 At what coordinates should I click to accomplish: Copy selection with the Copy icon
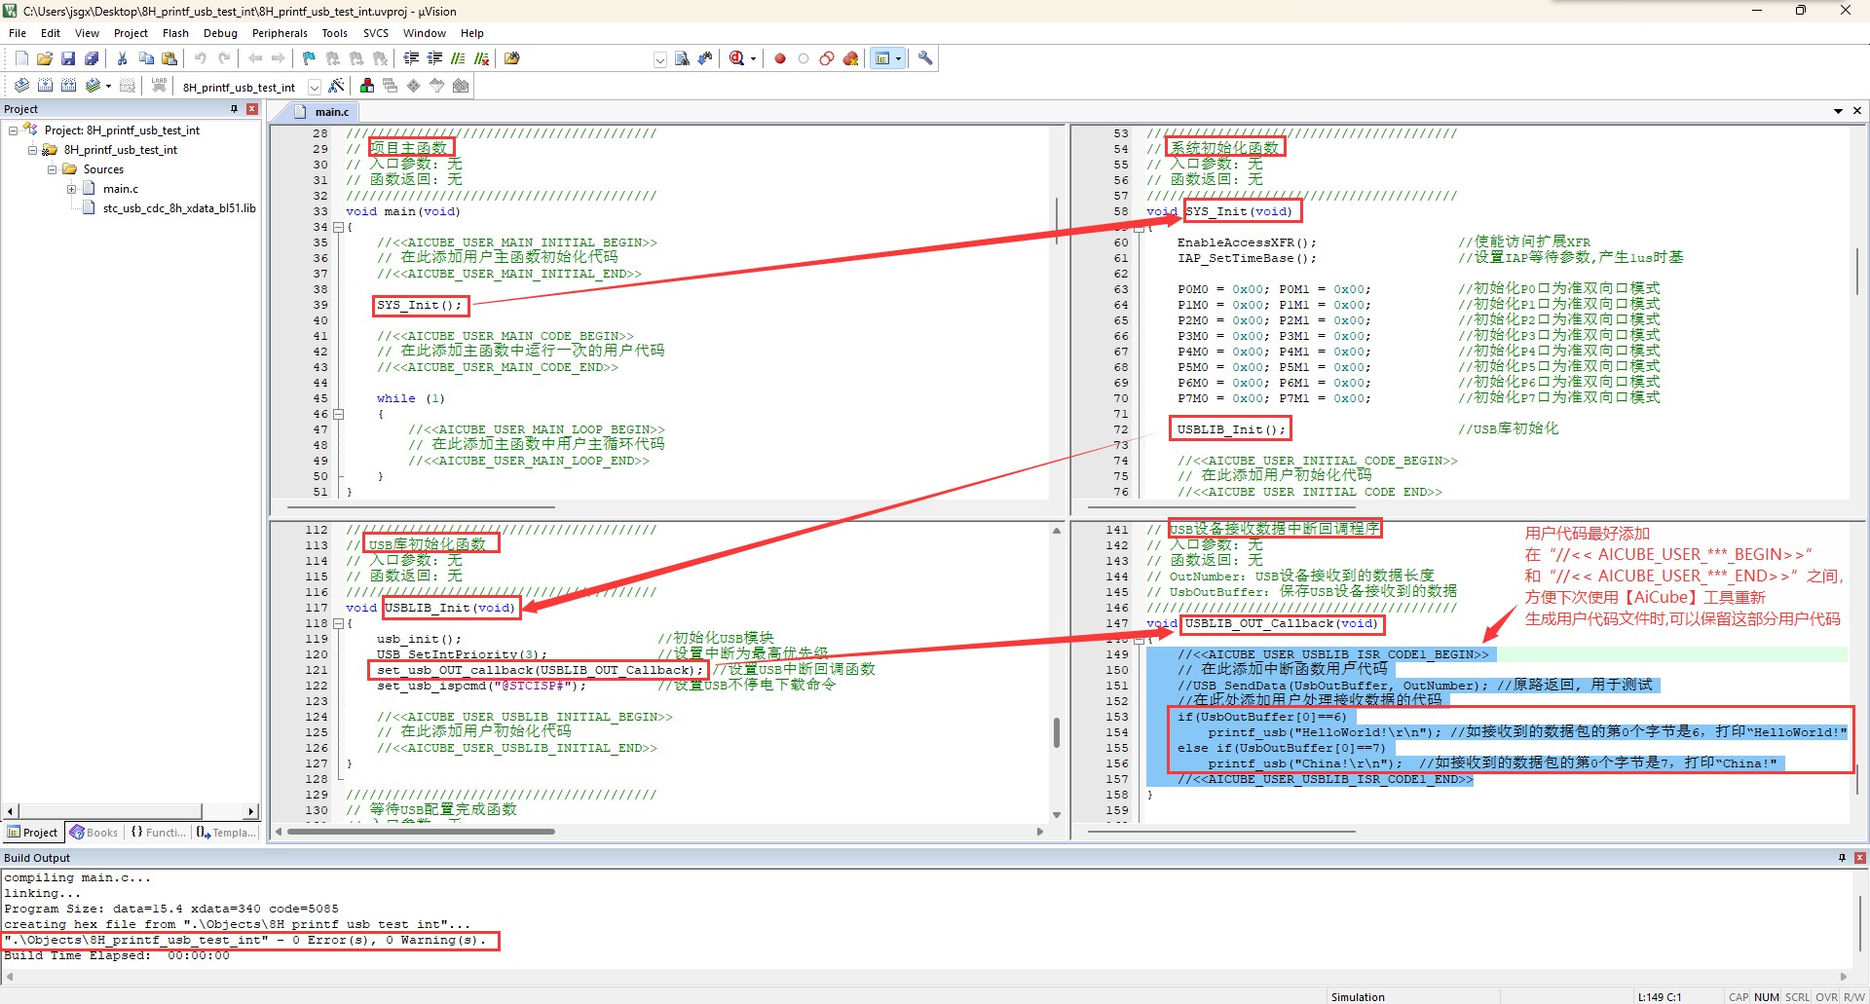(x=146, y=58)
